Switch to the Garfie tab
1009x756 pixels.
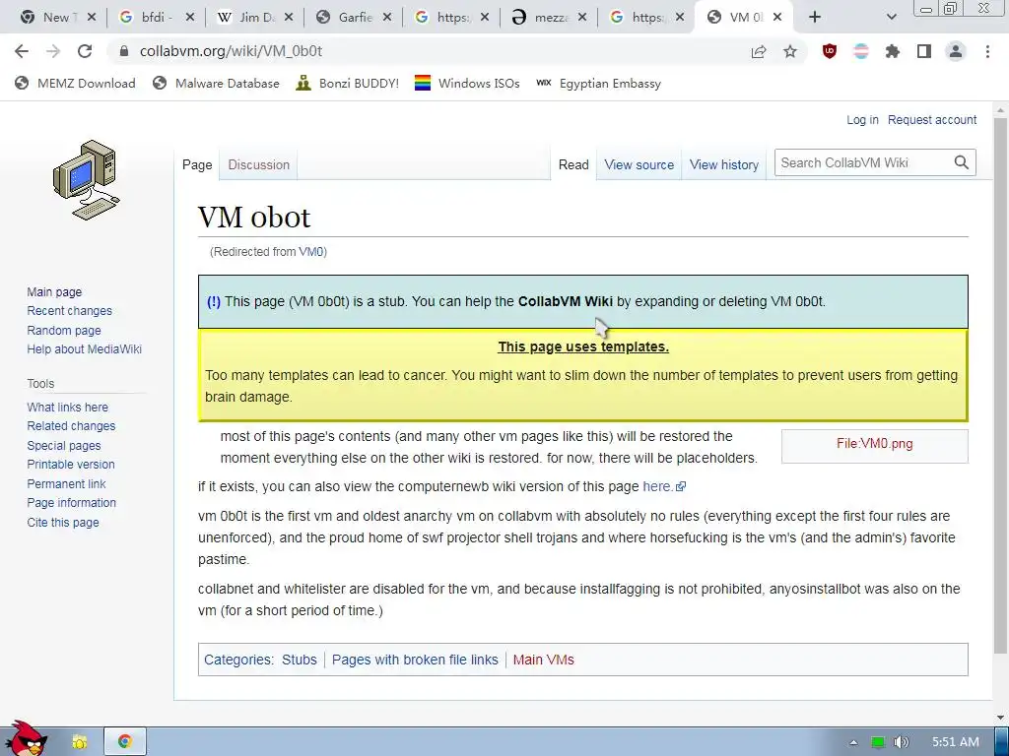[352, 18]
